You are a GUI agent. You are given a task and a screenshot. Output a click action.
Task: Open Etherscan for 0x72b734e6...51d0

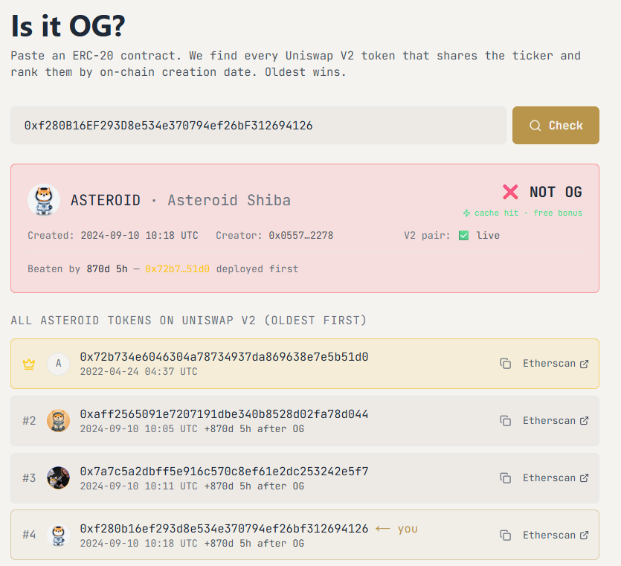[x=556, y=364]
